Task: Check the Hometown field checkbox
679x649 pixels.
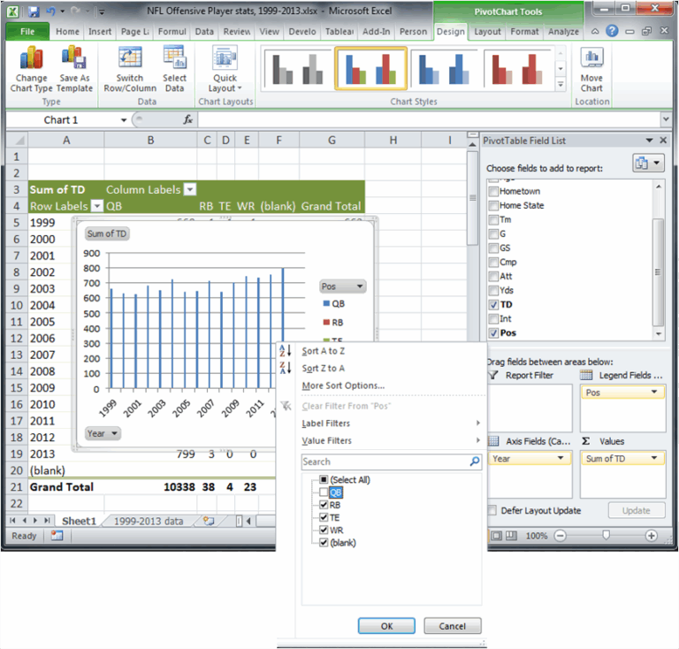Action: coord(493,191)
